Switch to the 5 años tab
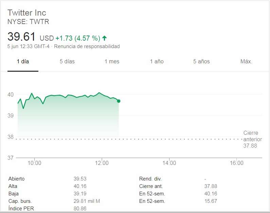Image resolution: width=270 pixels, height=213 pixels. pyautogui.click(x=201, y=61)
